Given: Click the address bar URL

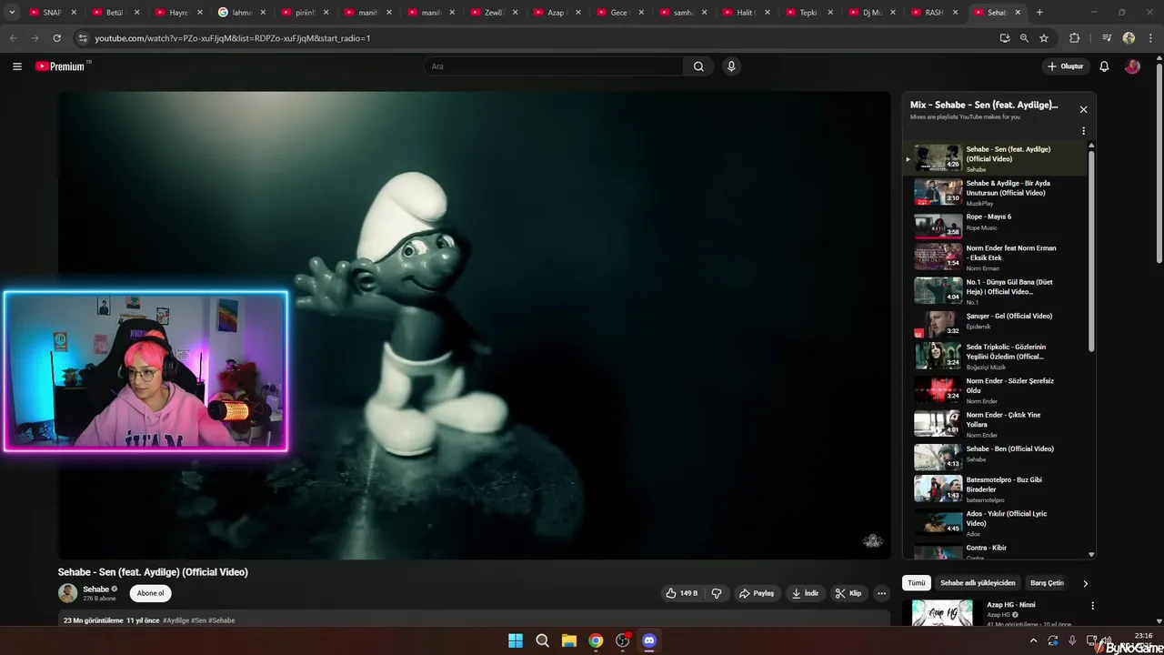Looking at the screenshot, I should (232, 38).
